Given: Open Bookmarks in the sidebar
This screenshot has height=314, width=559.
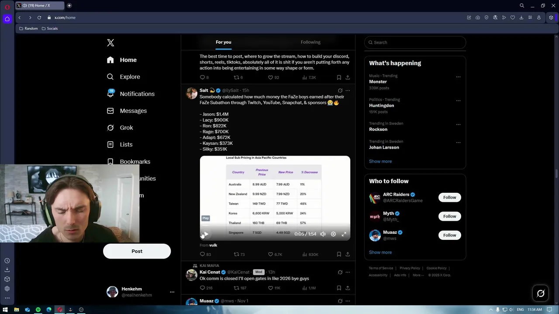Looking at the screenshot, I should point(129,161).
